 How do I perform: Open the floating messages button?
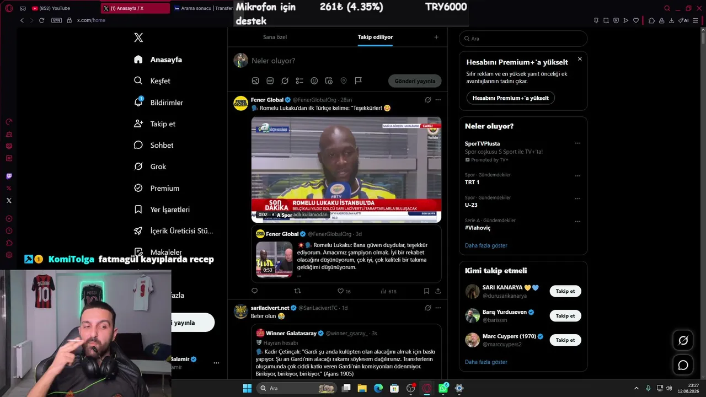(683, 365)
